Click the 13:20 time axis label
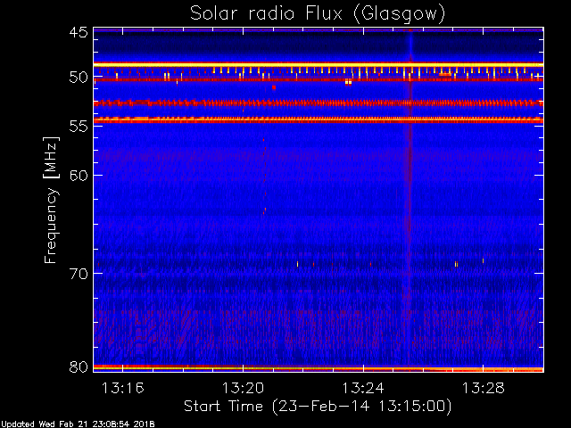Viewport: 571px width, 428px height. pyautogui.click(x=243, y=389)
